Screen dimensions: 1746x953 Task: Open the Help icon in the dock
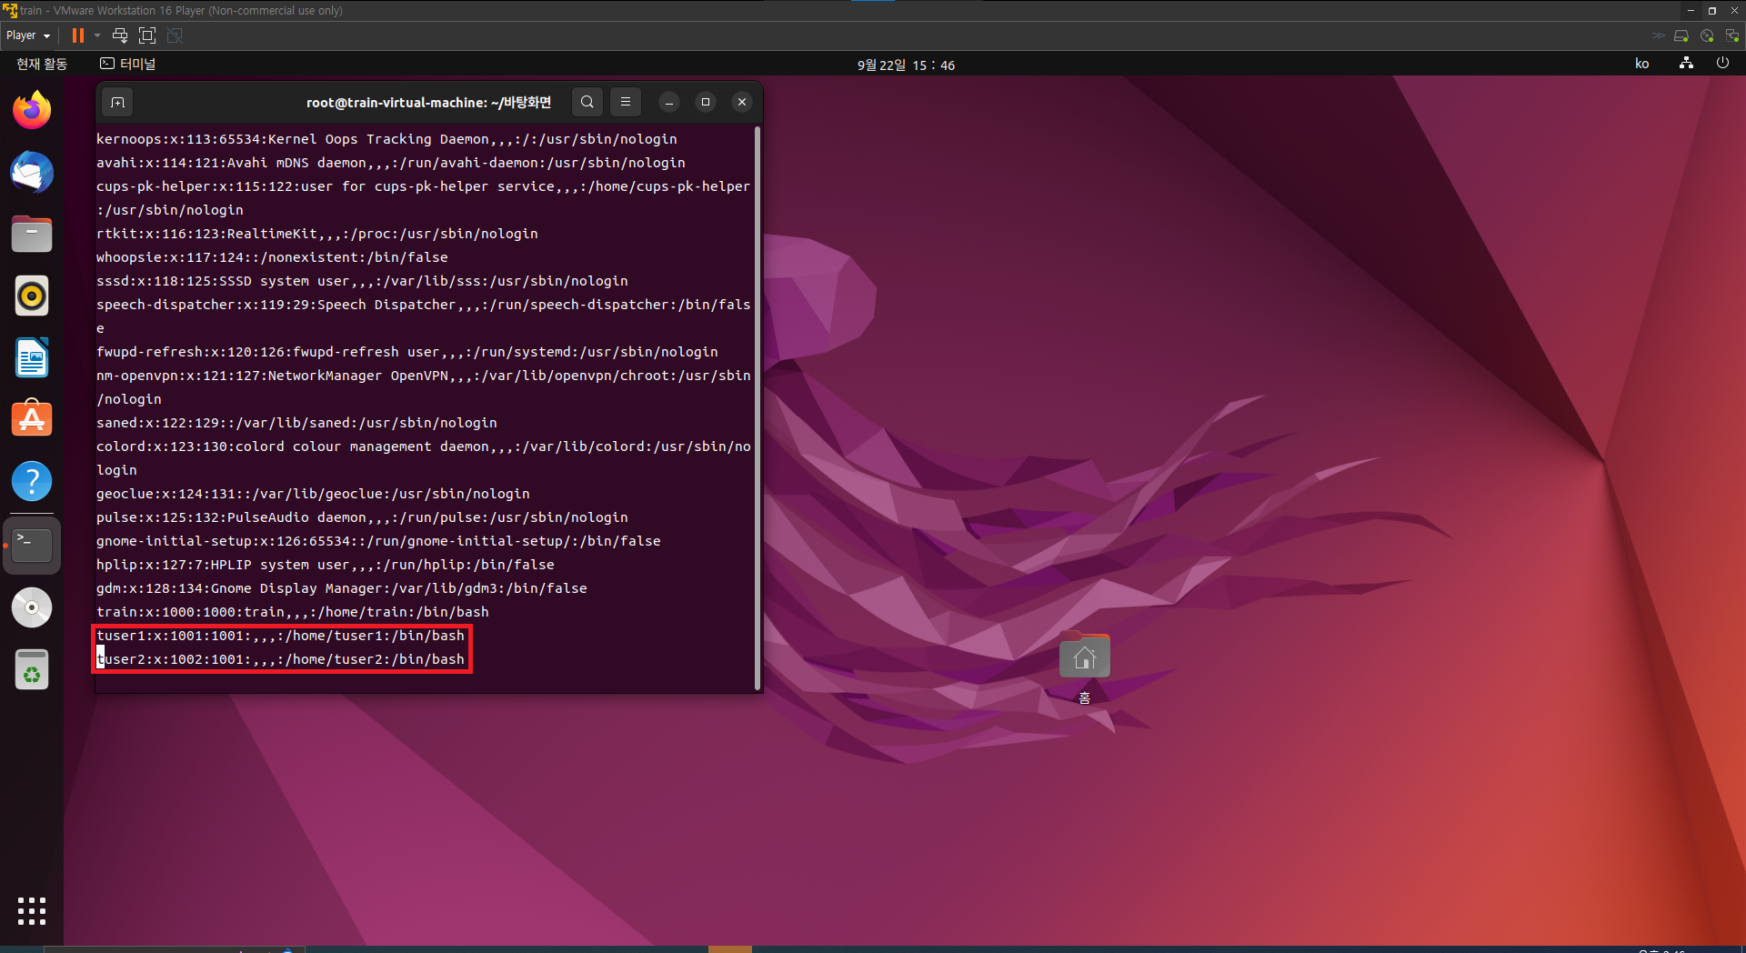[32, 481]
